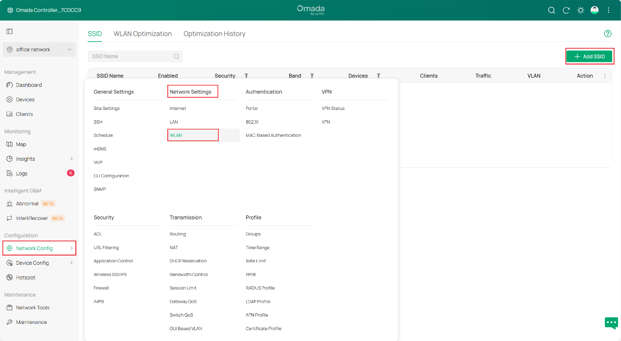Open OUI Based VLAN entry

[186, 329]
